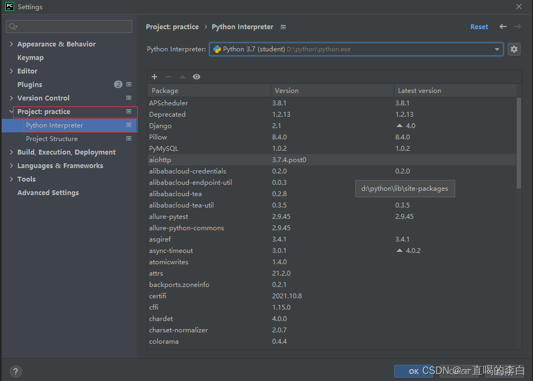Open the help question mark button
Image resolution: width=533 pixels, height=381 pixels.
(x=16, y=371)
